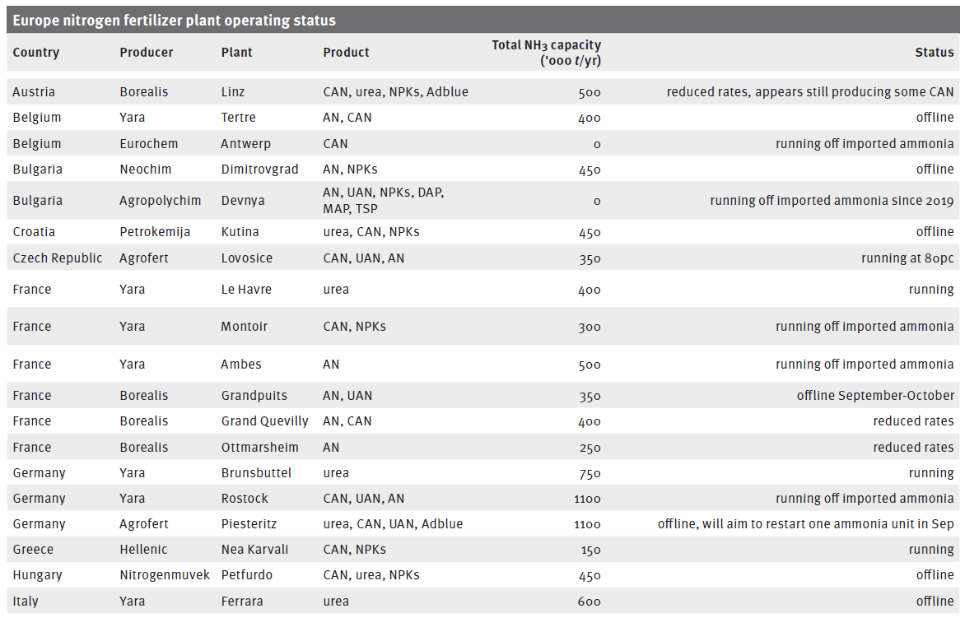Click the Total NH3 capacity header
Screen dimensions: 965x618
(546, 53)
